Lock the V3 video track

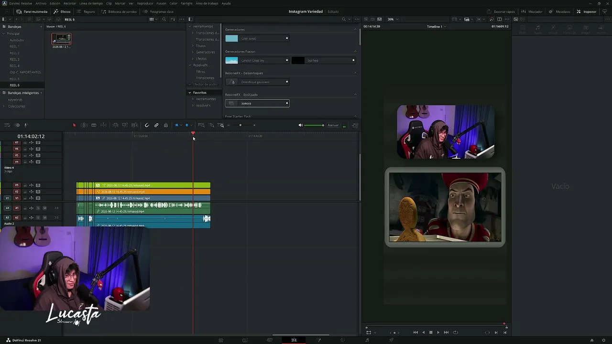[25, 185]
